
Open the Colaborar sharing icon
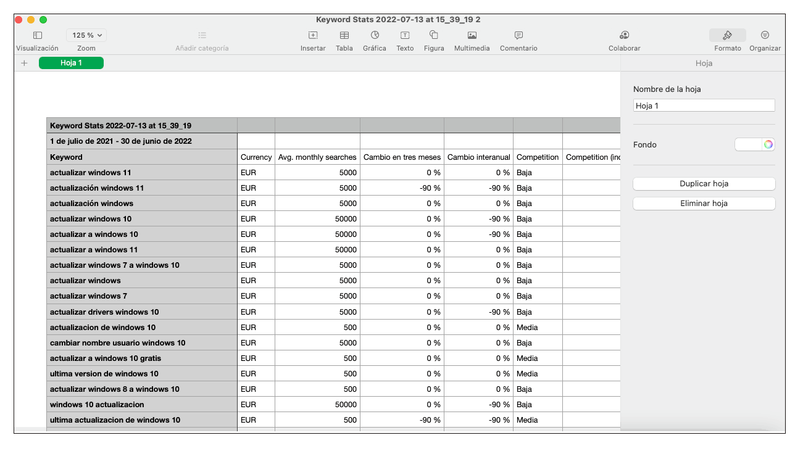coord(624,36)
